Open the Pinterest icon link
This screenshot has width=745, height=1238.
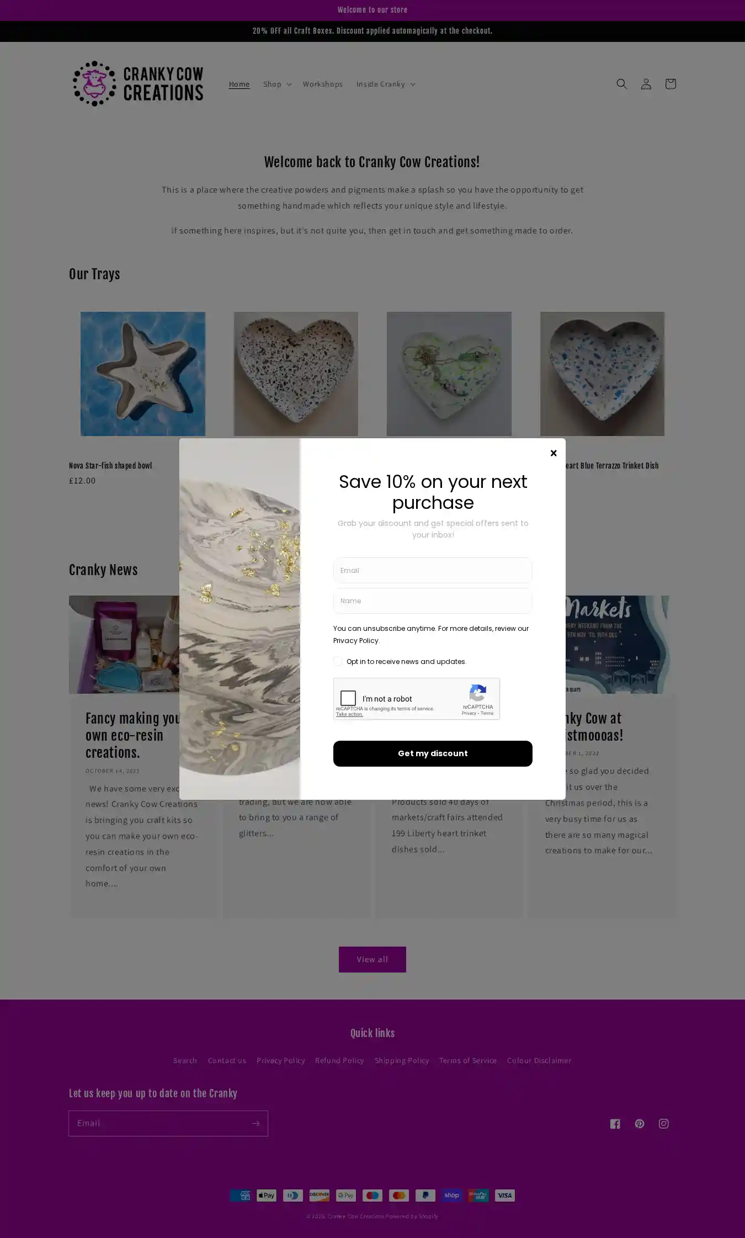[639, 1123]
